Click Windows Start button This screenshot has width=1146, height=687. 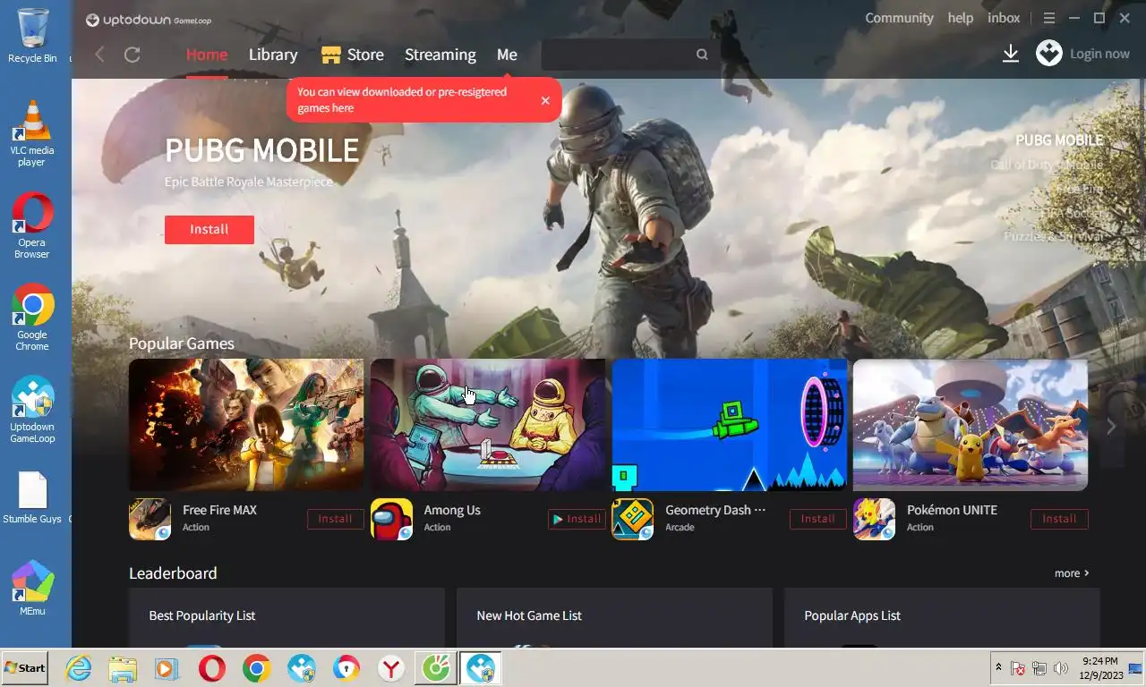24,668
